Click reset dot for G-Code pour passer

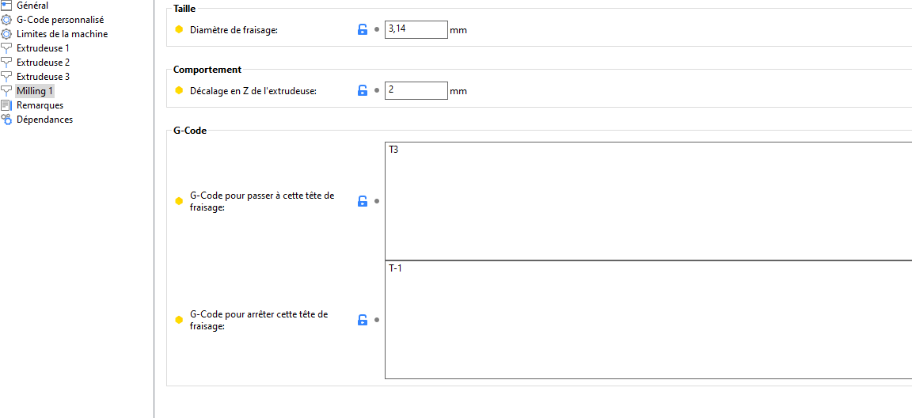[376, 201]
